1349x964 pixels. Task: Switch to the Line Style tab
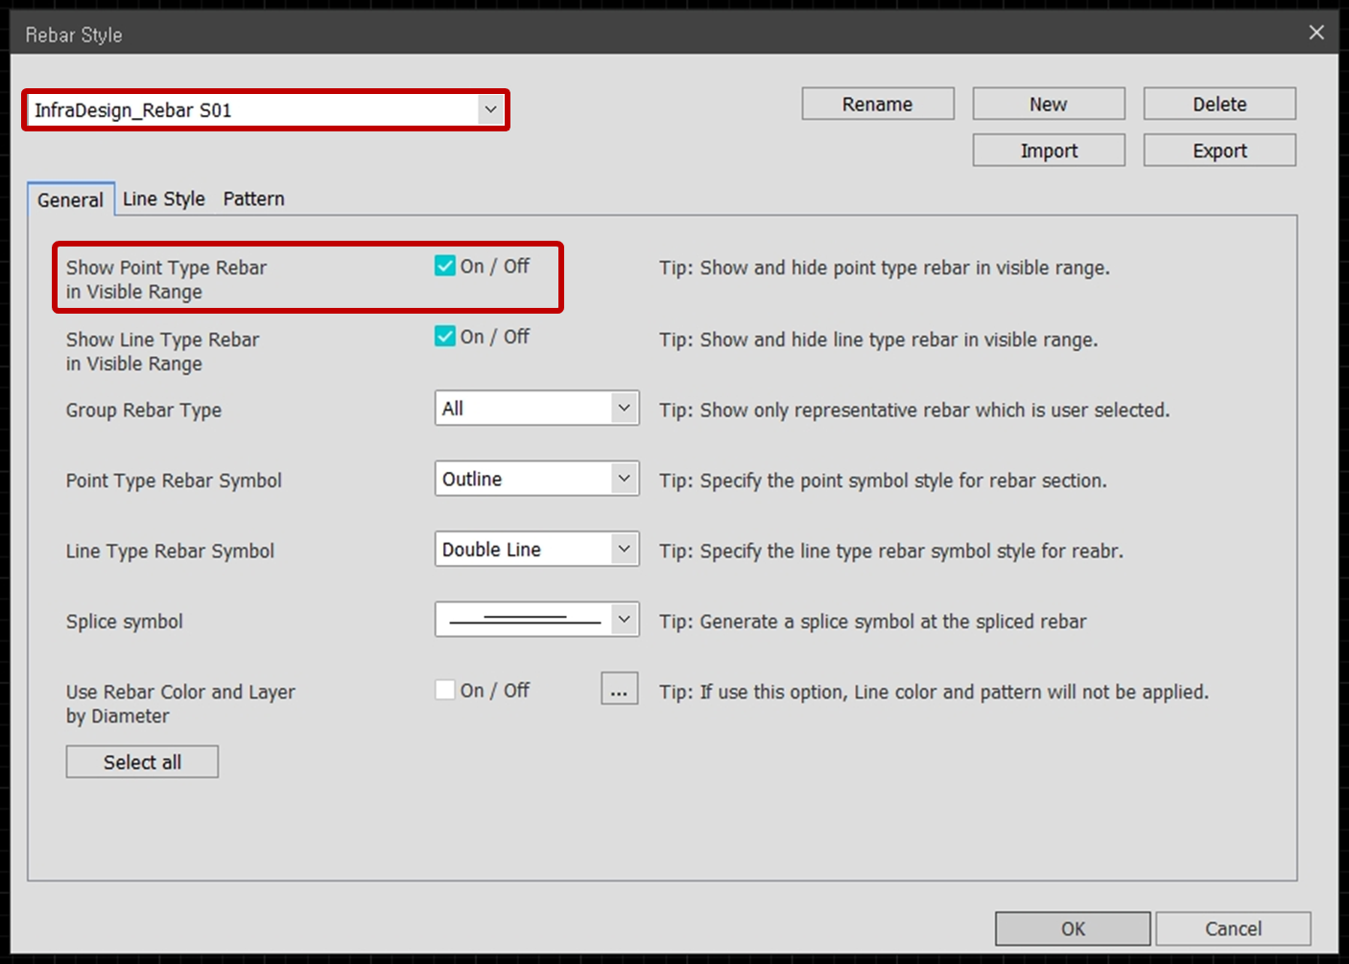click(x=164, y=199)
